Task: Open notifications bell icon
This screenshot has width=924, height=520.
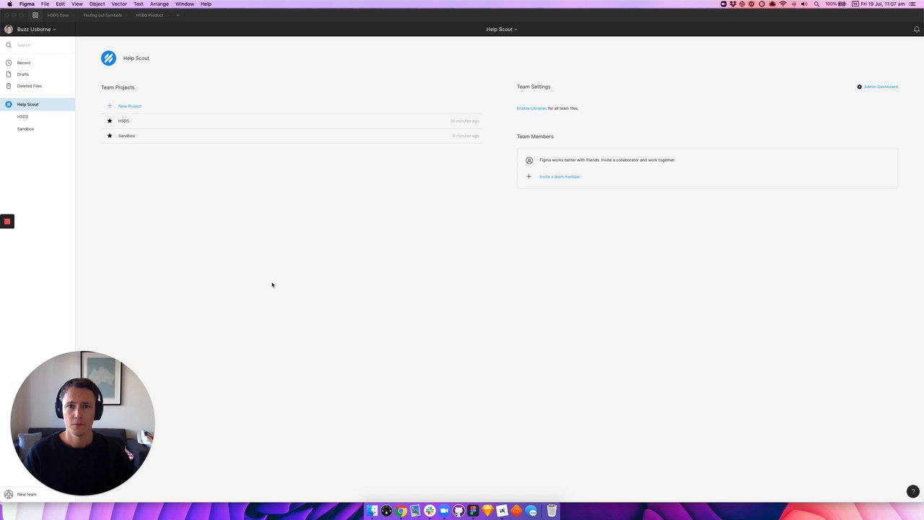Action: pos(917,30)
